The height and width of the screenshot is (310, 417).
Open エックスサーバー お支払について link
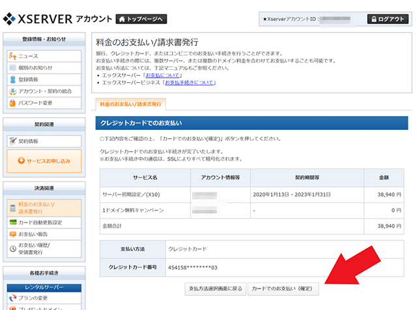pos(162,75)
